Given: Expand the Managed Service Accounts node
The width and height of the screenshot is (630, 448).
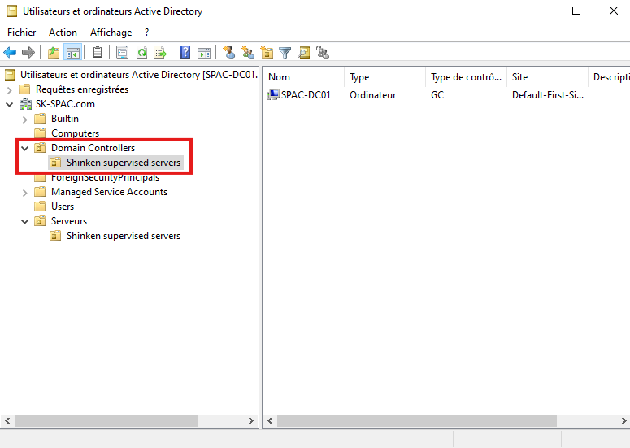Looking at the screenshot, I should (x=24, y=192).
